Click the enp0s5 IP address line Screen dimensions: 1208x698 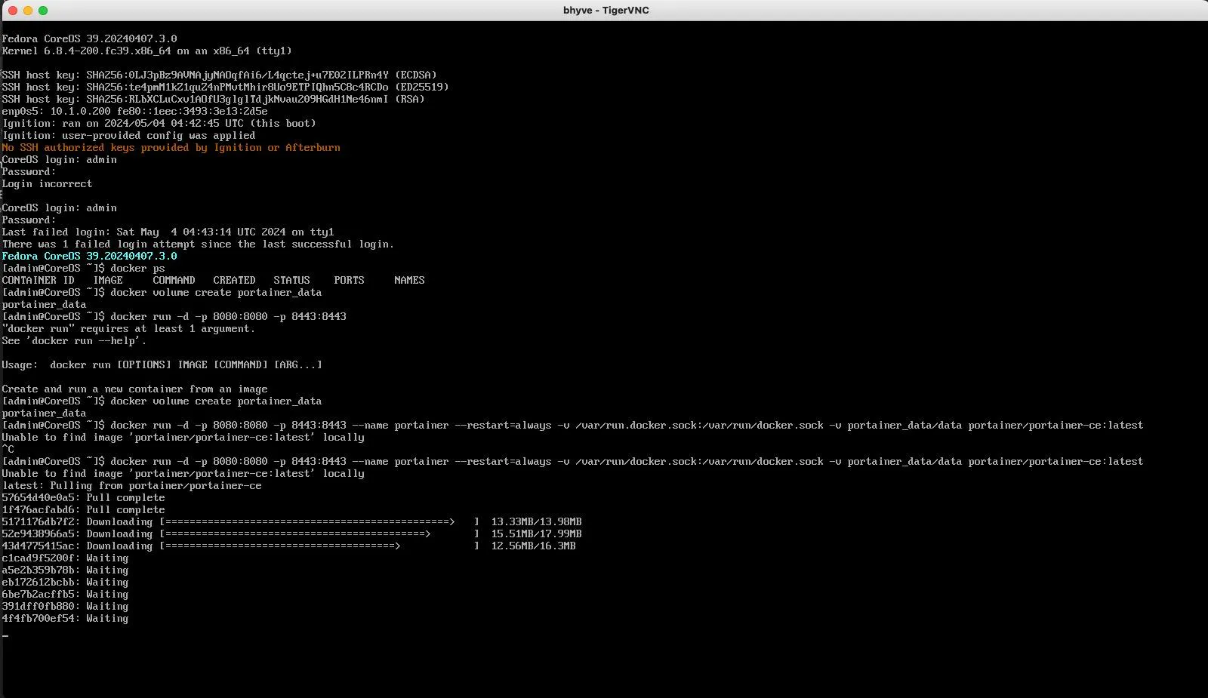pyautogui.click(x=136, y=111)
